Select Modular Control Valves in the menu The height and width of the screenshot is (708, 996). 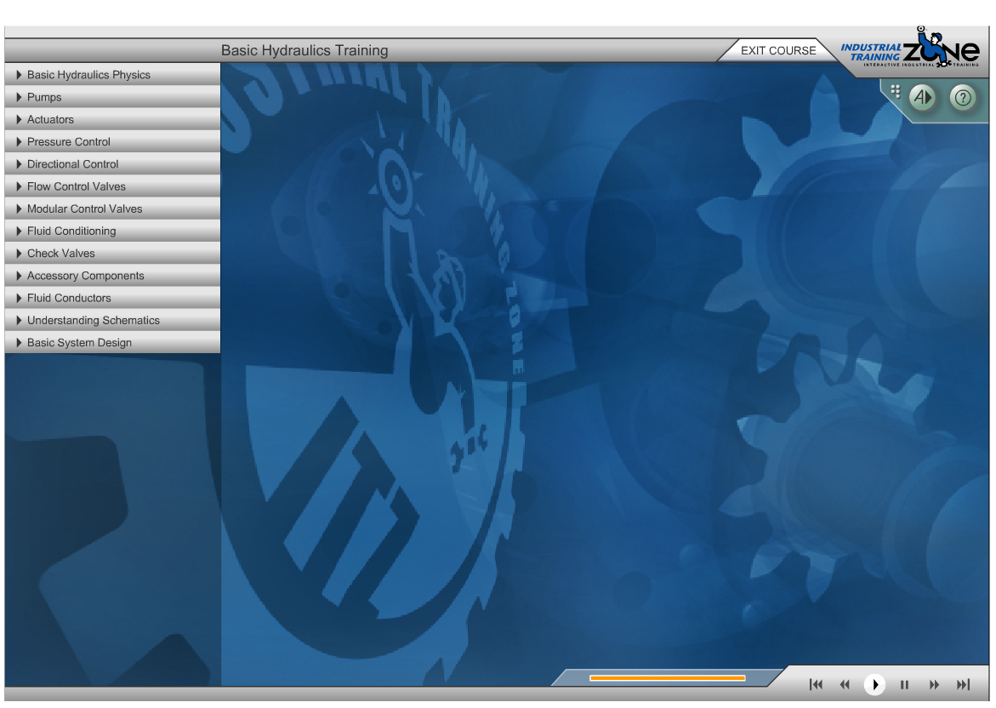(112, 208)
